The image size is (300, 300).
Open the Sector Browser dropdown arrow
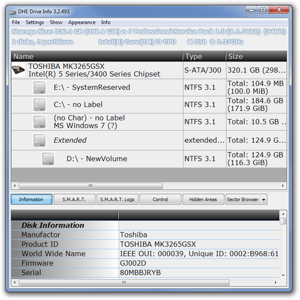point(263,200)
